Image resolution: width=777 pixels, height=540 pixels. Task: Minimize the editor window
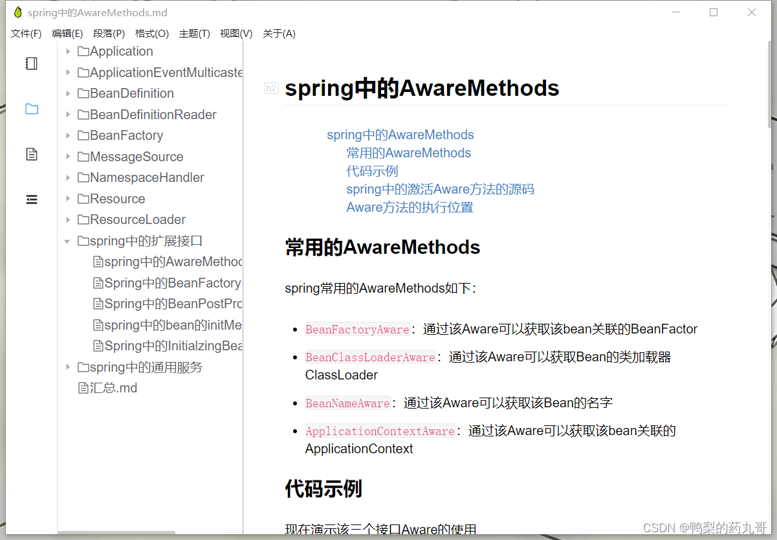pos(676,12)
